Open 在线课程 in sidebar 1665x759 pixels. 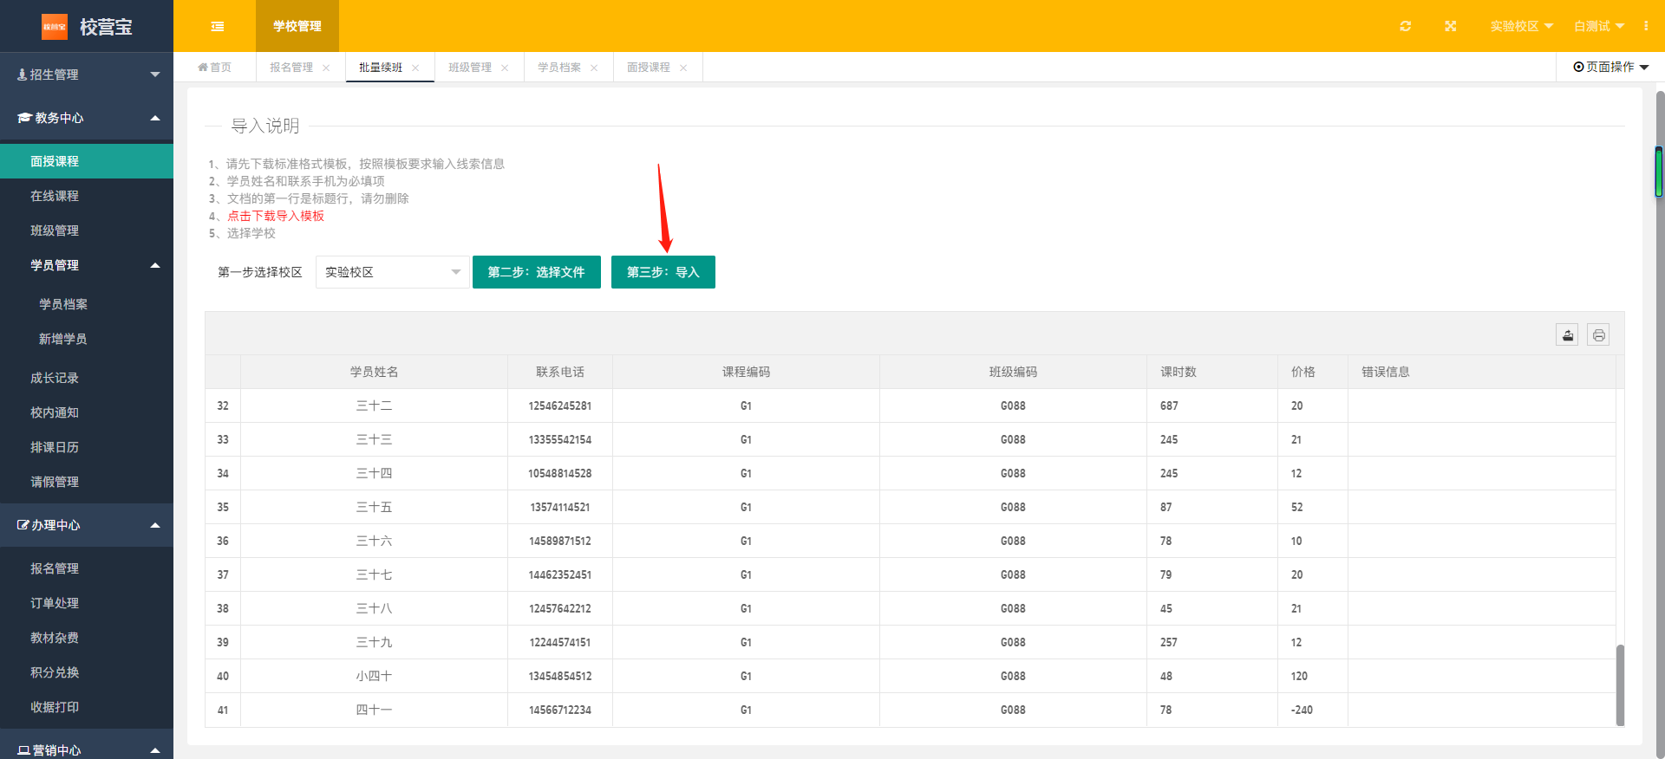pos(87,196)
